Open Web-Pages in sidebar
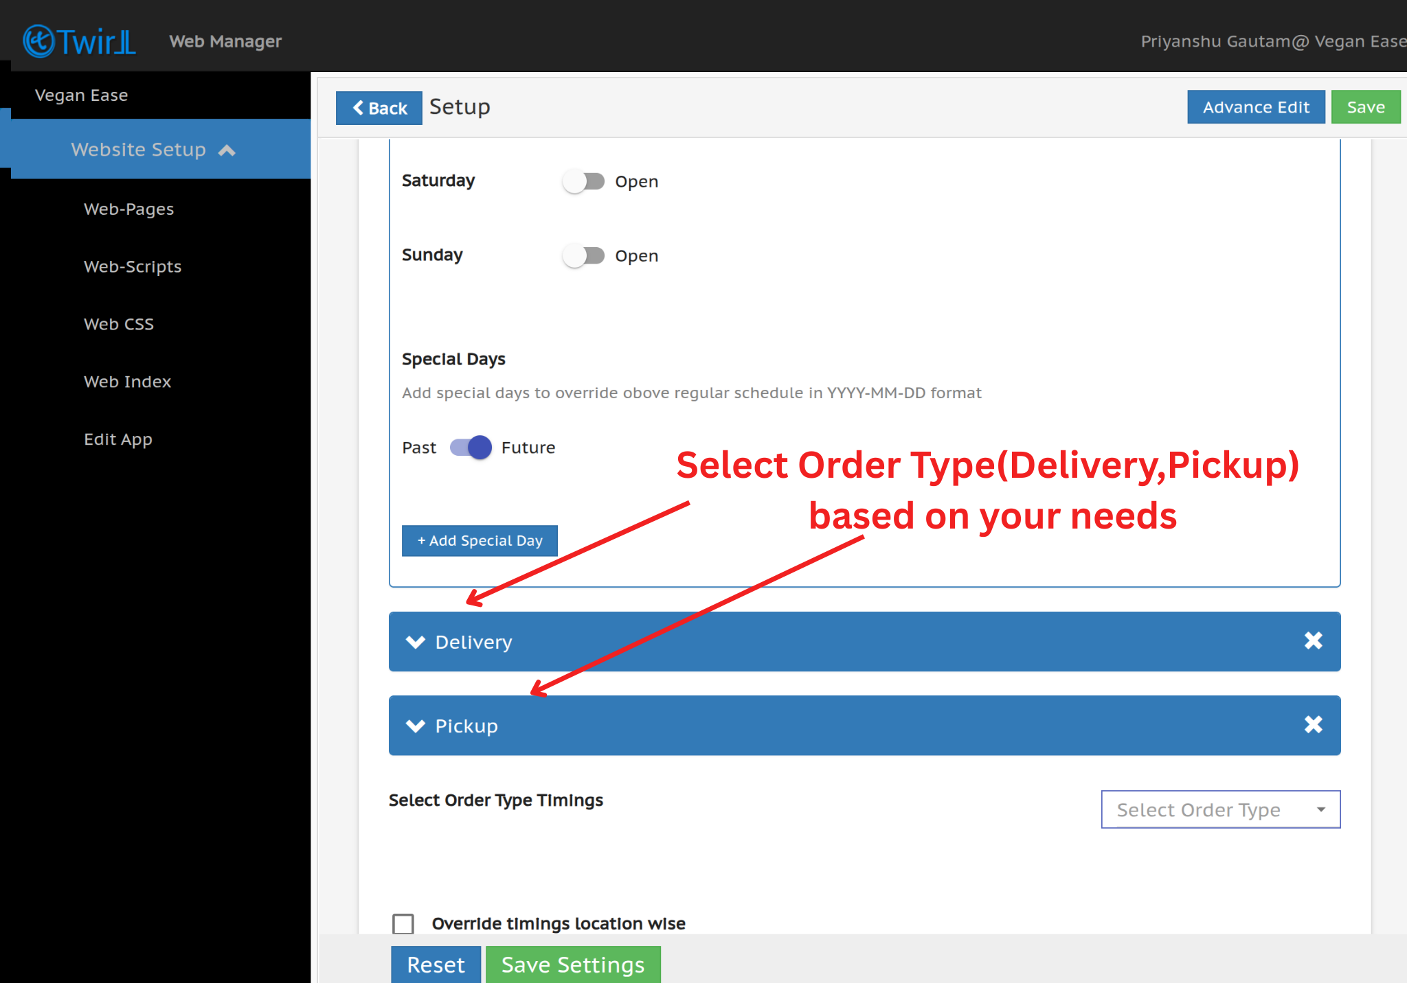Viewport: 1407px width, 983px height. [128, 209]
